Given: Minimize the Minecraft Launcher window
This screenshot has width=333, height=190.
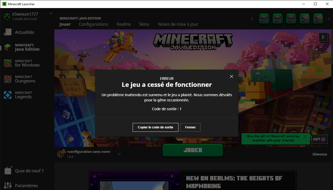Looking at the screenshot, I should pyautogui.click(x=303, y=4).
